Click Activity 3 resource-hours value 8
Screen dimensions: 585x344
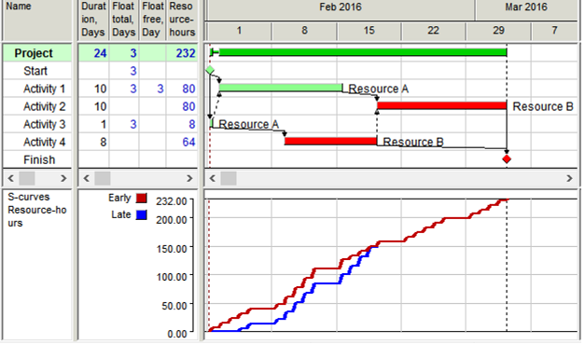coord(192,124)
